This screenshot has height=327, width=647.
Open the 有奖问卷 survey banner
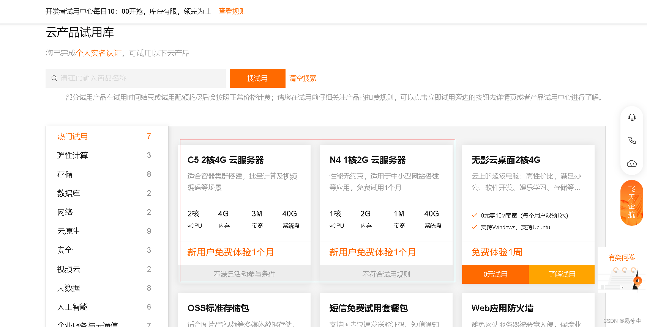coord(622,270)
